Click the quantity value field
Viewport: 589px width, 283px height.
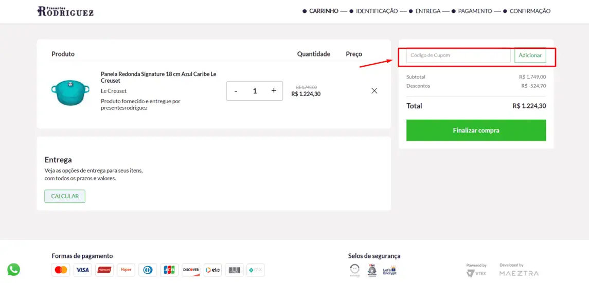tap(255, 91)
